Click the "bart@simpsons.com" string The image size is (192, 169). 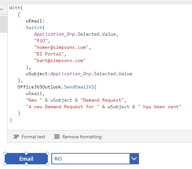click(x=60, y=60)
